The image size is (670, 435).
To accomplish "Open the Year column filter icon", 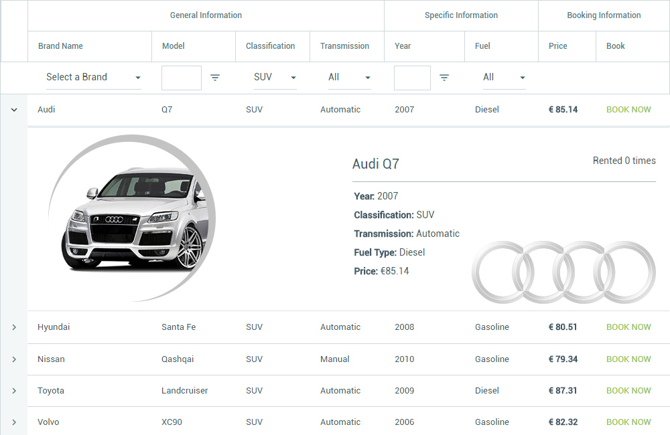I will [x=444, y=78].
